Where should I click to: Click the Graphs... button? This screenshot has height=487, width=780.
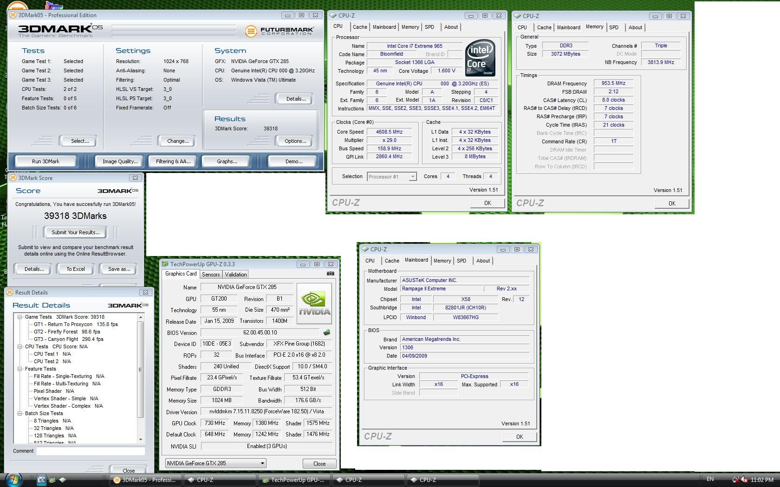coord(227,161)
